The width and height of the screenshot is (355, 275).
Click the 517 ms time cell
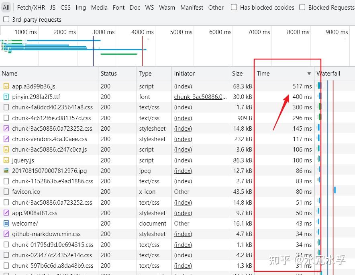click(302, 86)
